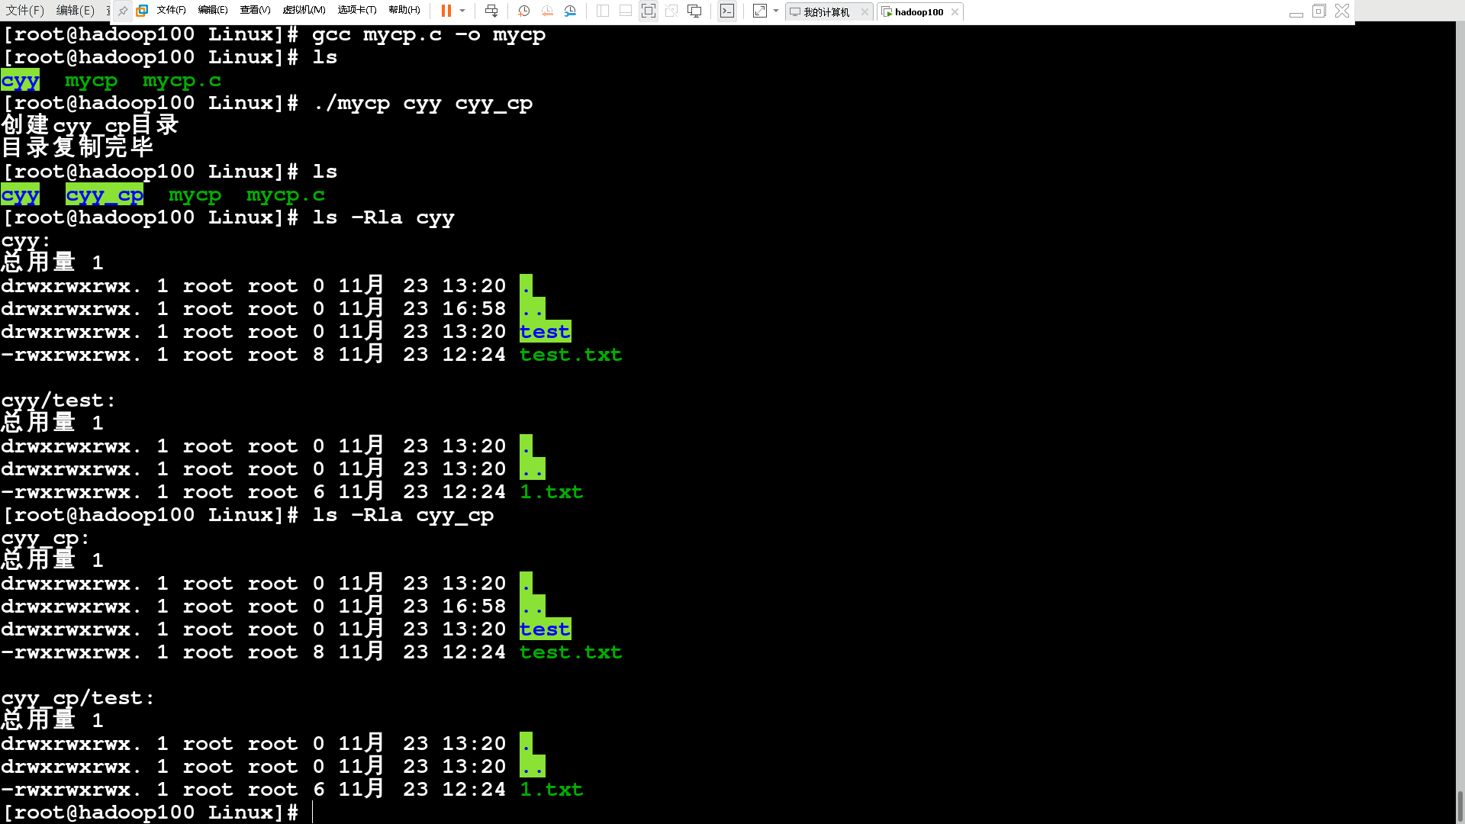Image resolution: width=1465 pixels, height=824 pixels.
Task: Click the 'cyy/test:' heading line
Action: [x=59, y=401]
